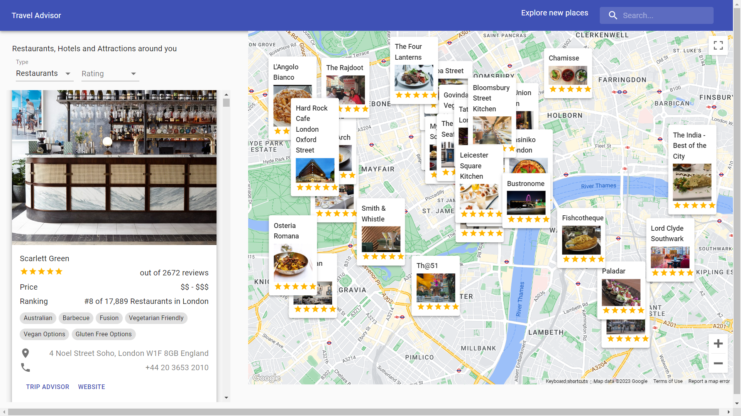Open Lord Clyde Southwark map card
Image resolution: width=741 pixels, height=416 pixels.
click(670, 250)
